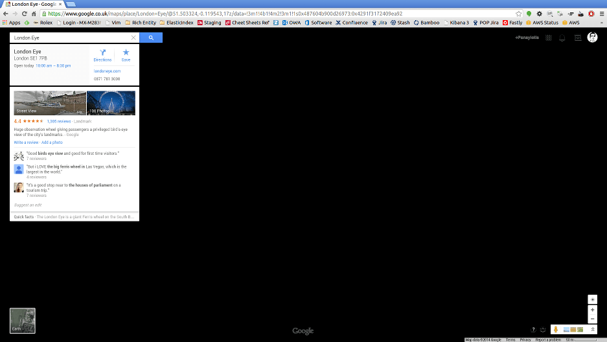Zoom out with the minus button

[x=592, y=319]
